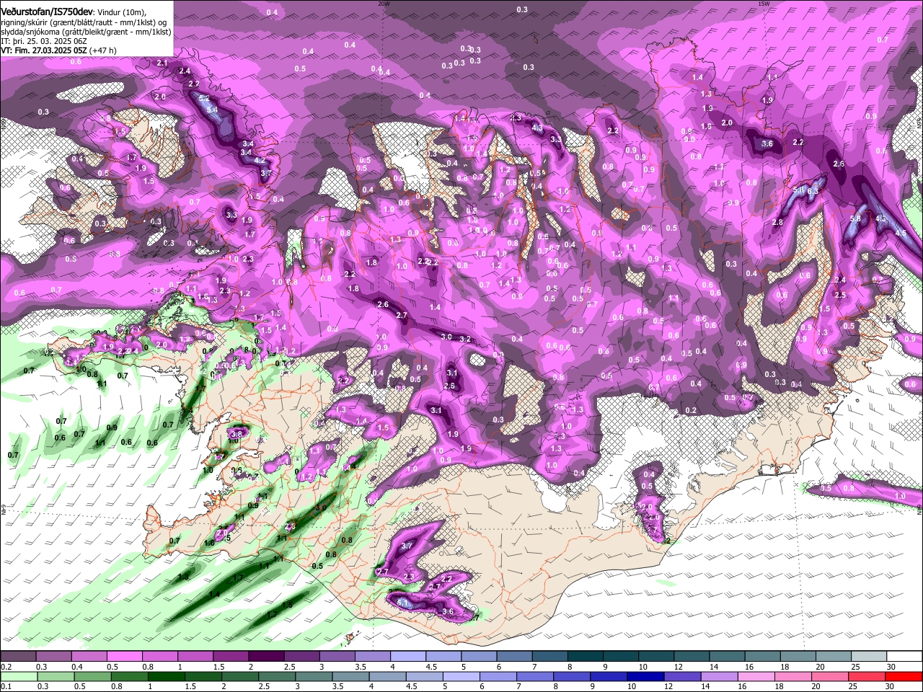Click the light grey 25 swatch in upper legend row
Image resolution: width=923 pixels, height=692 pixels.
point(869,656)
